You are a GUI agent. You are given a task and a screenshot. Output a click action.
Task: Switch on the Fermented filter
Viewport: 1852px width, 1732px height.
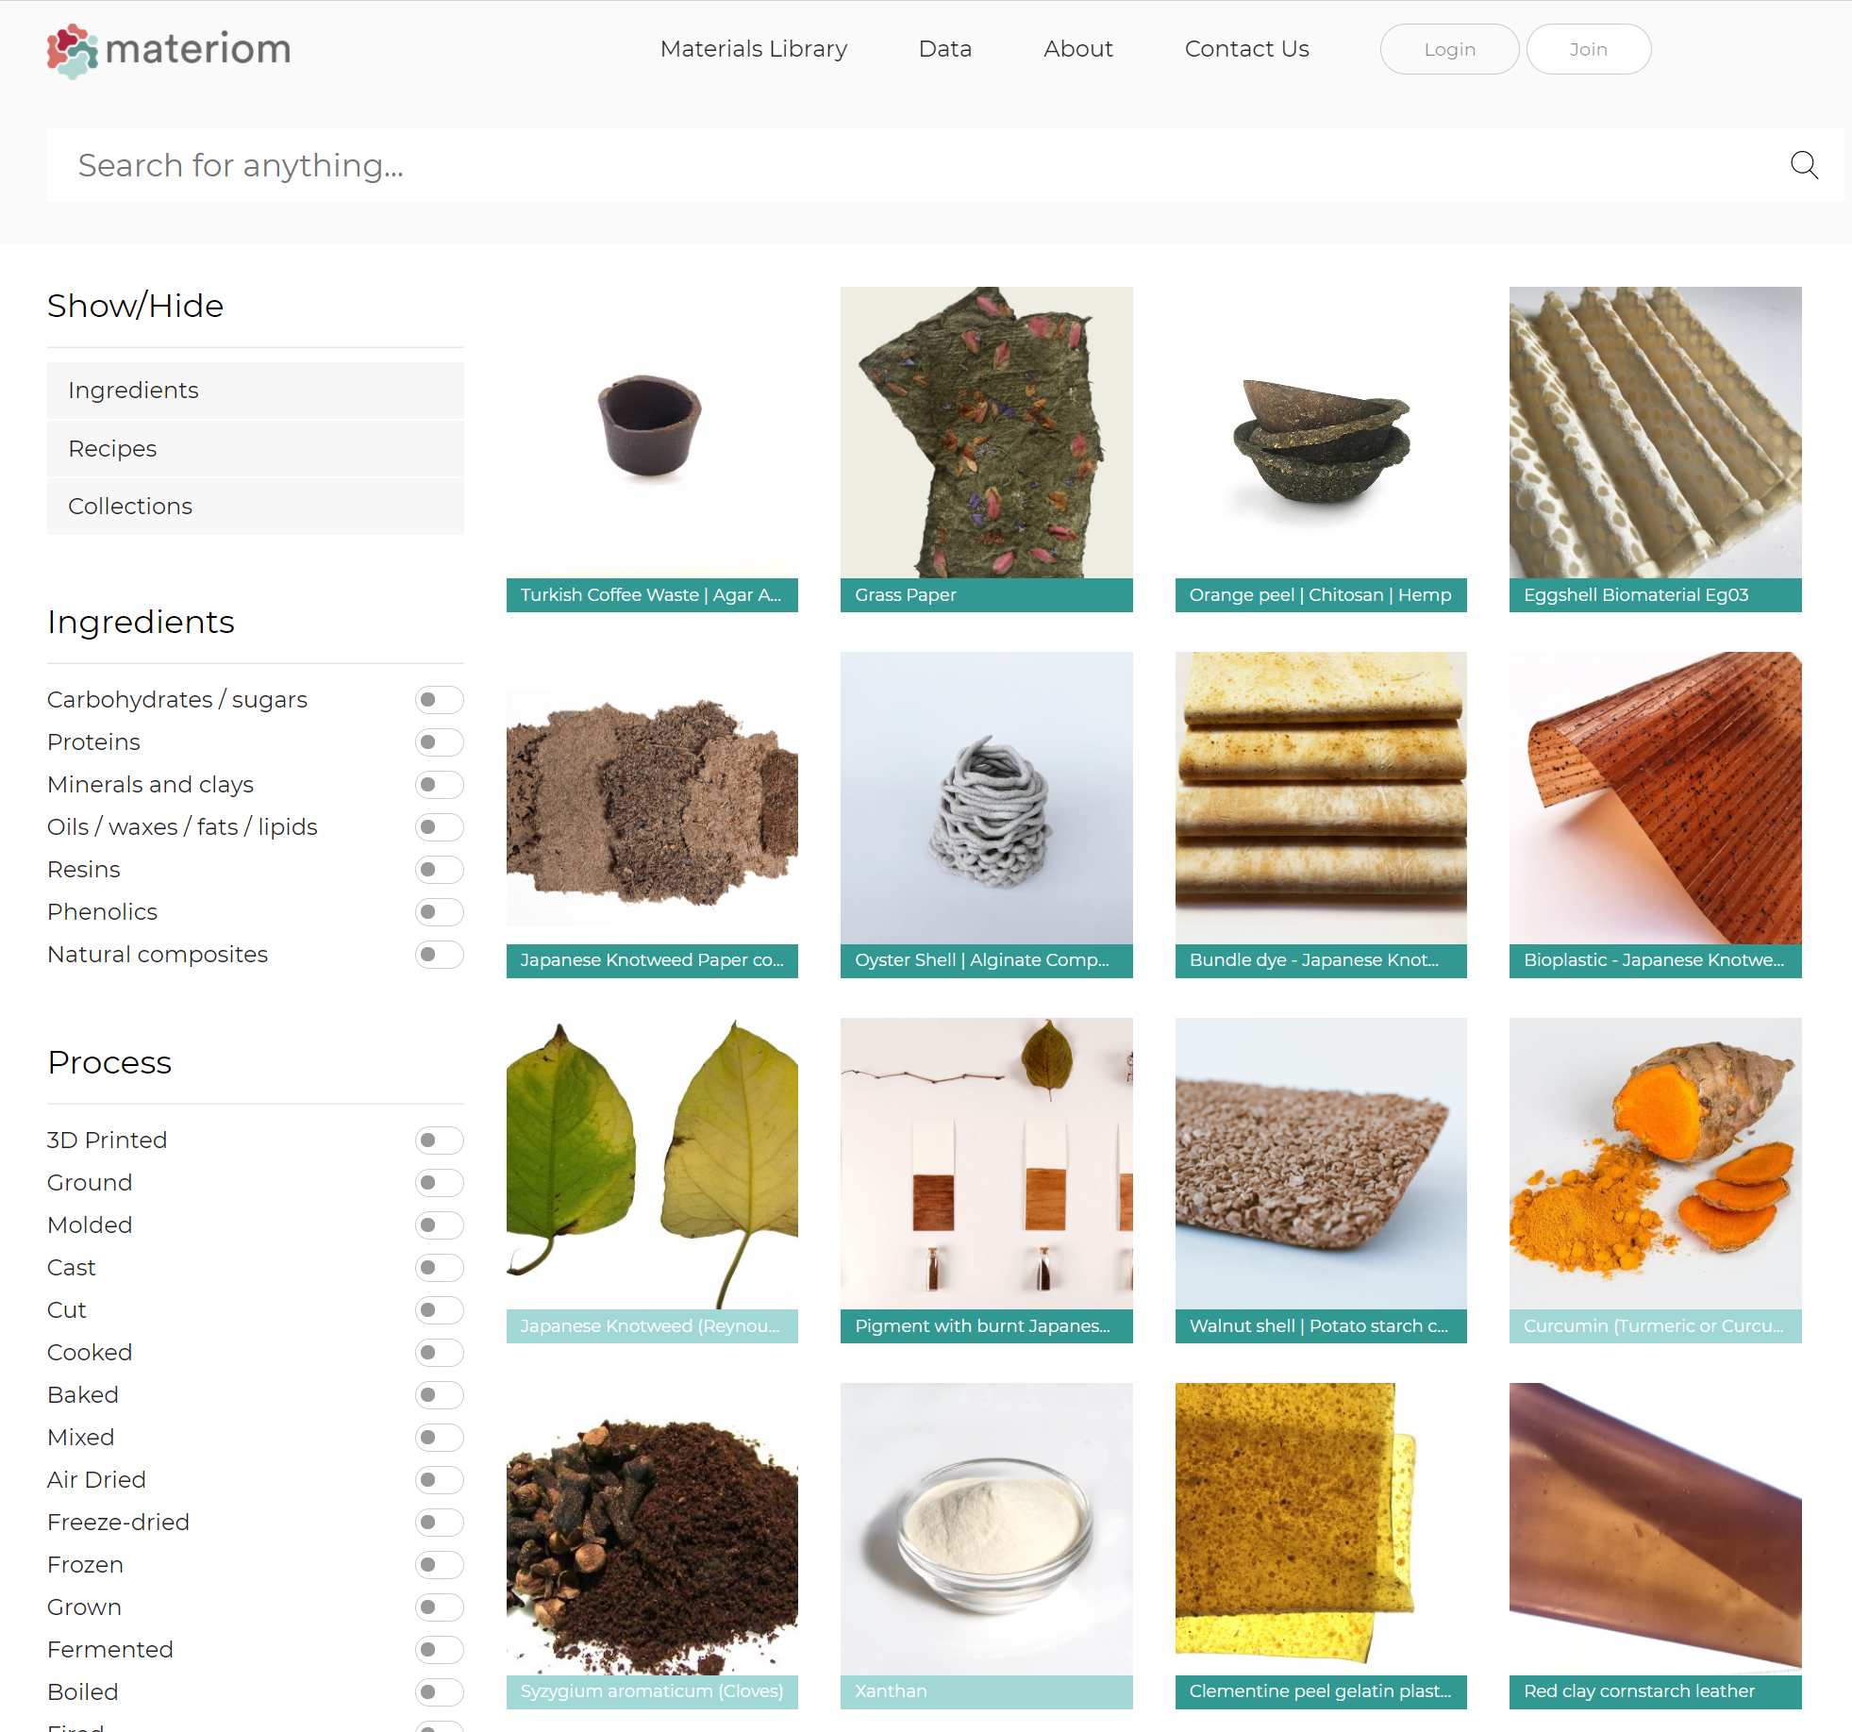click(x=439, y=1650)
